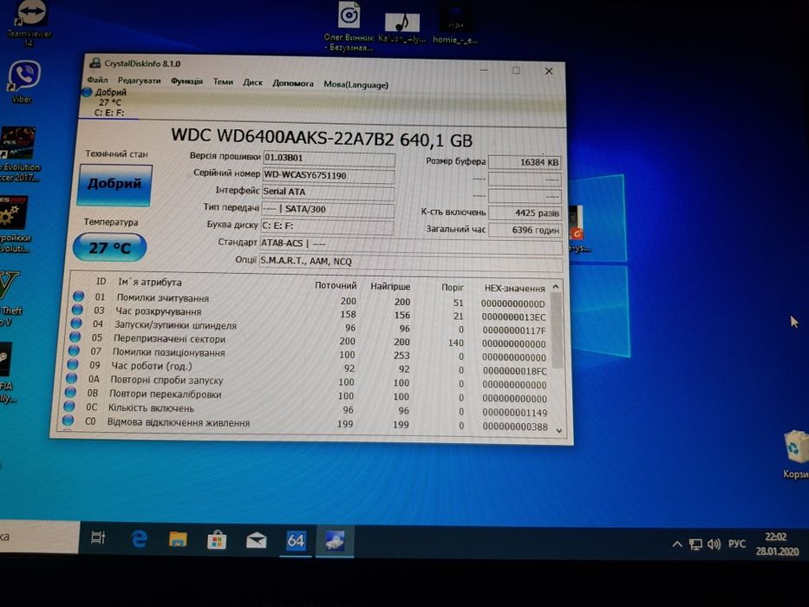Open the Recycle Bin (Корзина) icon
The height and width of the screenshot is (607, 809).
pyautogui.click(x=795, y=454)
